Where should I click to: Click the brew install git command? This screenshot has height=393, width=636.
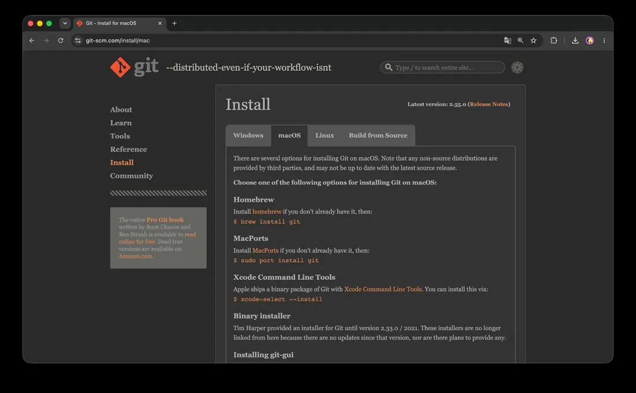pyautogui.click(x=267, y=222)
